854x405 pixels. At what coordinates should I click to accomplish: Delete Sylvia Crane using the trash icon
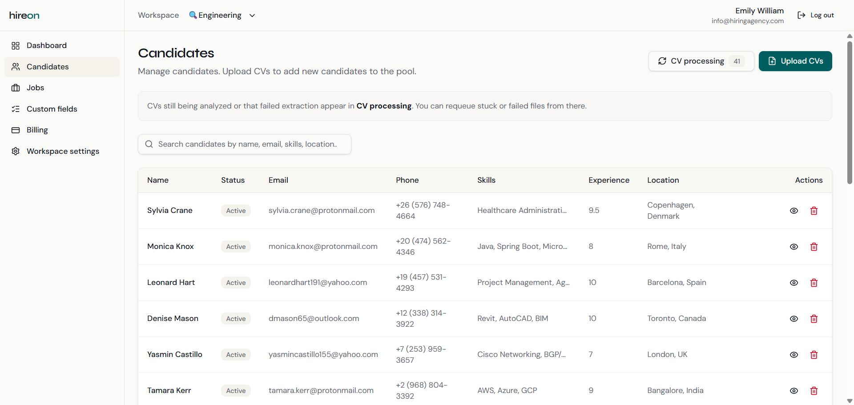click(x=814, y=211)
